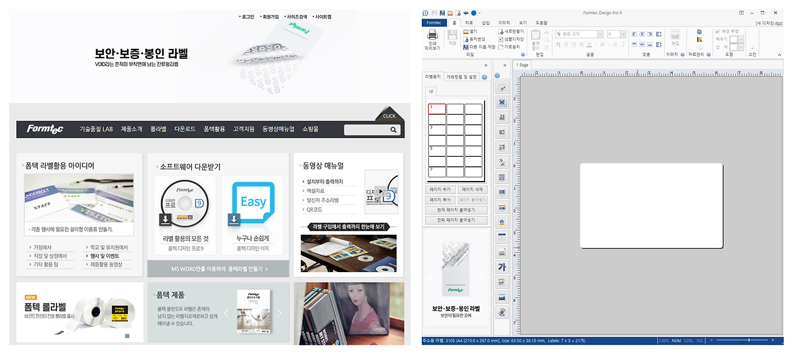Image resolution: width=794 pixels, height=357 pixels.
Task: Click the 페이지 삭제 button
Action: [473, 189]
